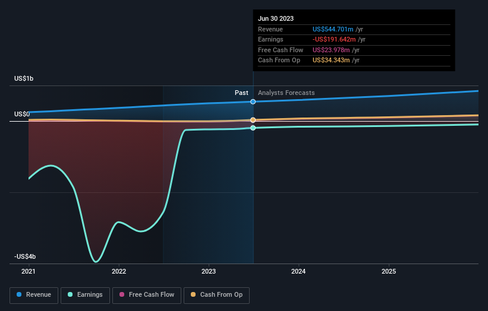488x311 pixels.
Task: Click the Jun 30 2023 tooltip date
Action: click(276, 18)
